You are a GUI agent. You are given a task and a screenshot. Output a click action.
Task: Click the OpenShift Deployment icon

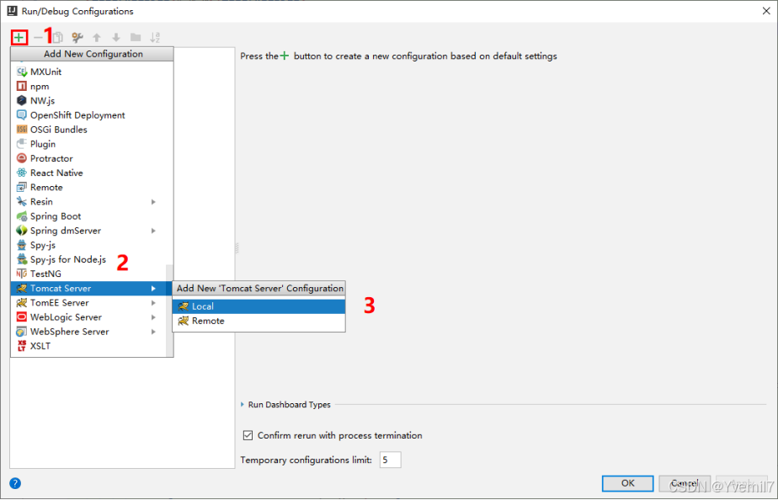coord(21,115)
